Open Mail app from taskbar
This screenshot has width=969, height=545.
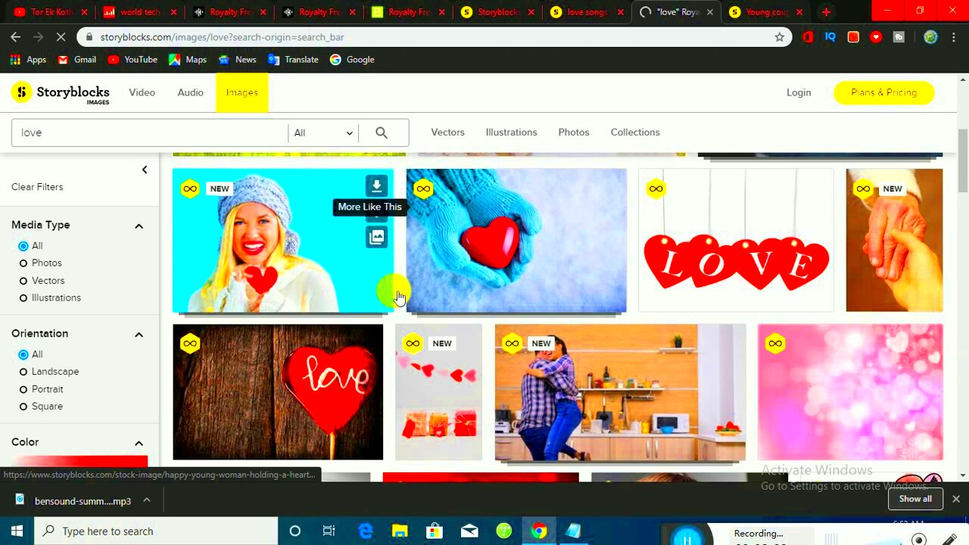[469, 531]
